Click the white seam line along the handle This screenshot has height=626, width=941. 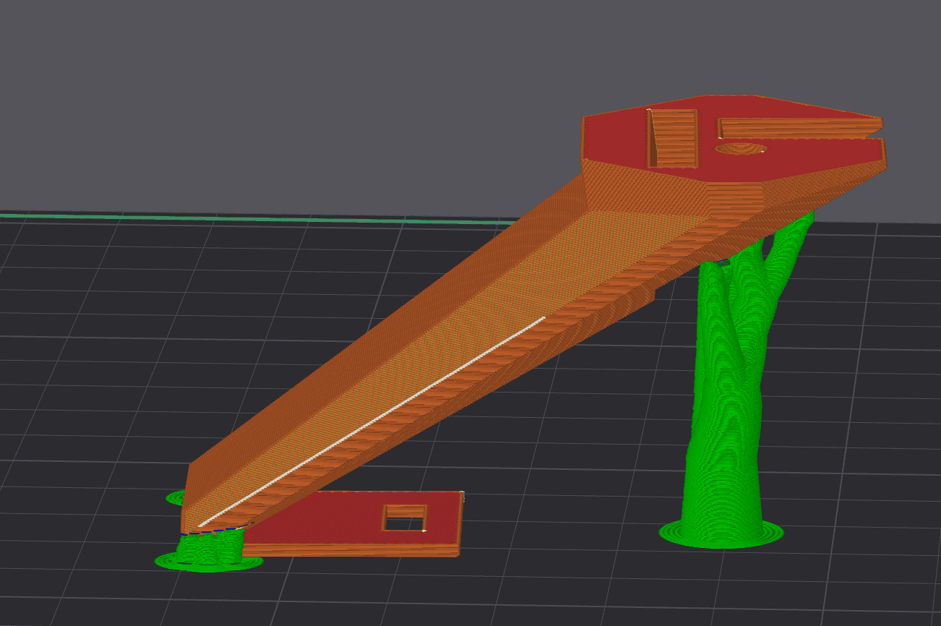pos(371,421)
